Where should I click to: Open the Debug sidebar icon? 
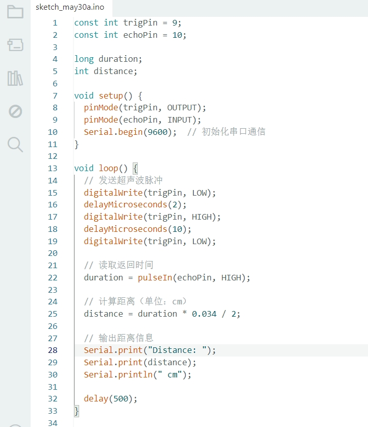(x=15, y=111)
